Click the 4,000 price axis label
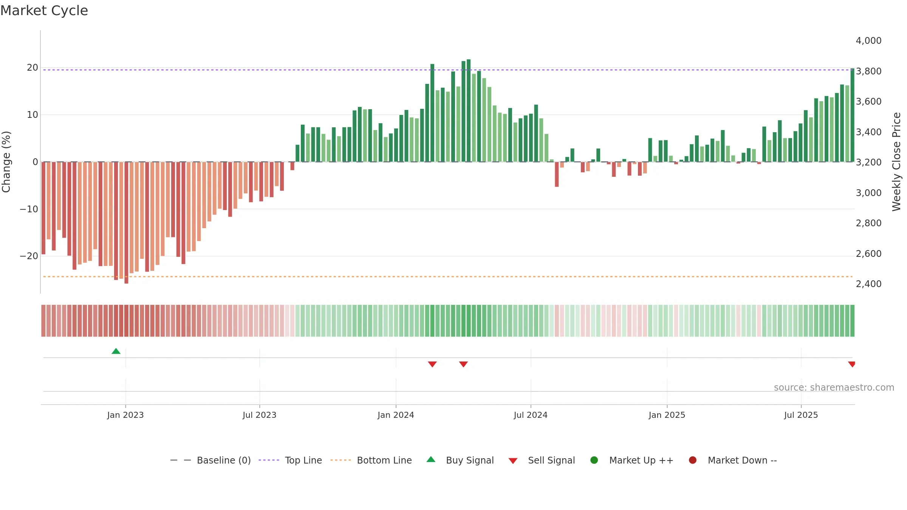The width and height of the screenshot is (907, 510). [868, 41]
